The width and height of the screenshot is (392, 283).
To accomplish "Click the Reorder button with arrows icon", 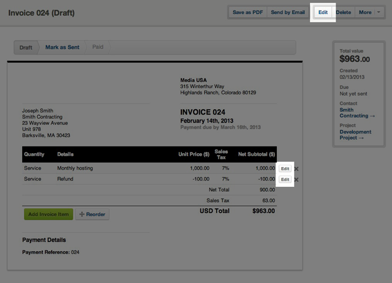I will [x=92, y=214].
